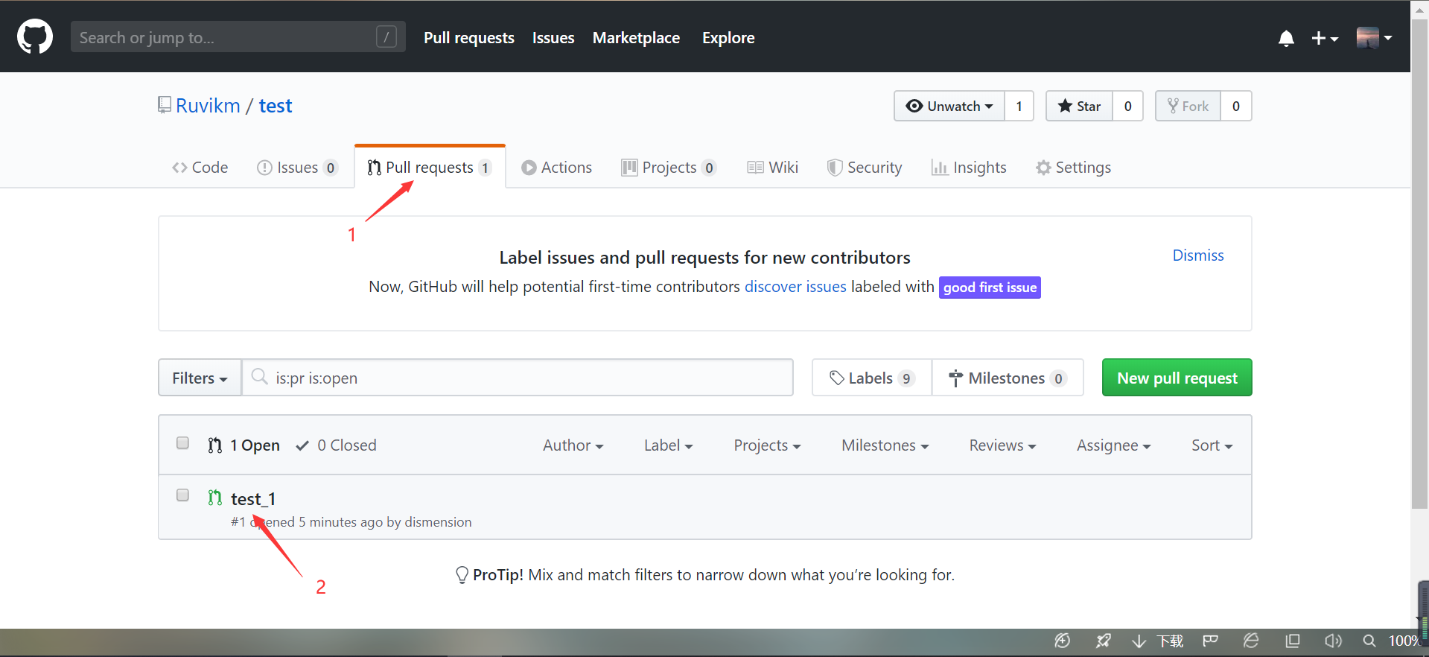Viewport: 1429px width, 657px height.
Task: Click the browser status bar flag icon
Action: point(1210,641)
